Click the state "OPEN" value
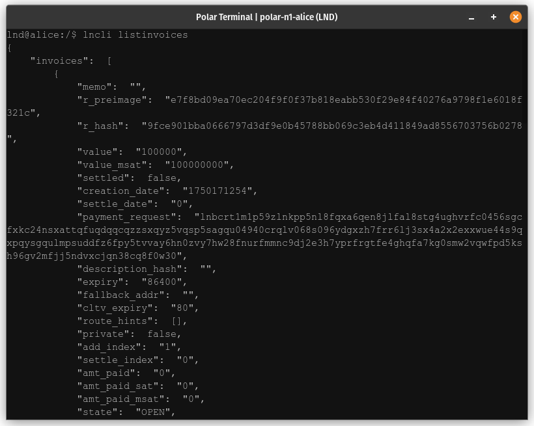 (x=156, y=412)
